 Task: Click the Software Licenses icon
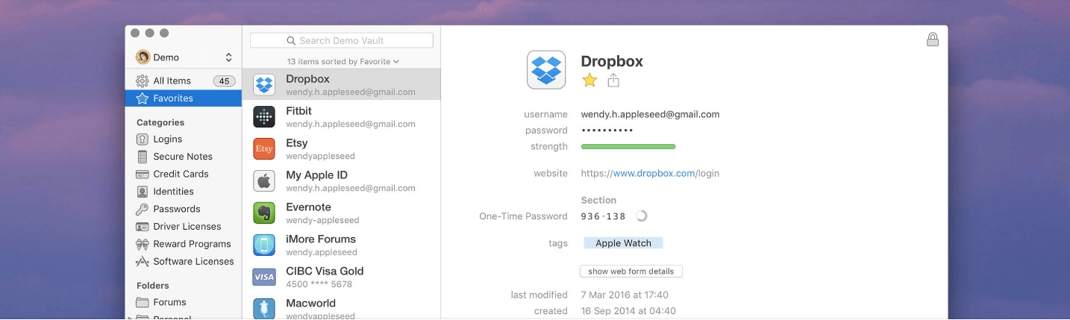click(x=143, y=262)
